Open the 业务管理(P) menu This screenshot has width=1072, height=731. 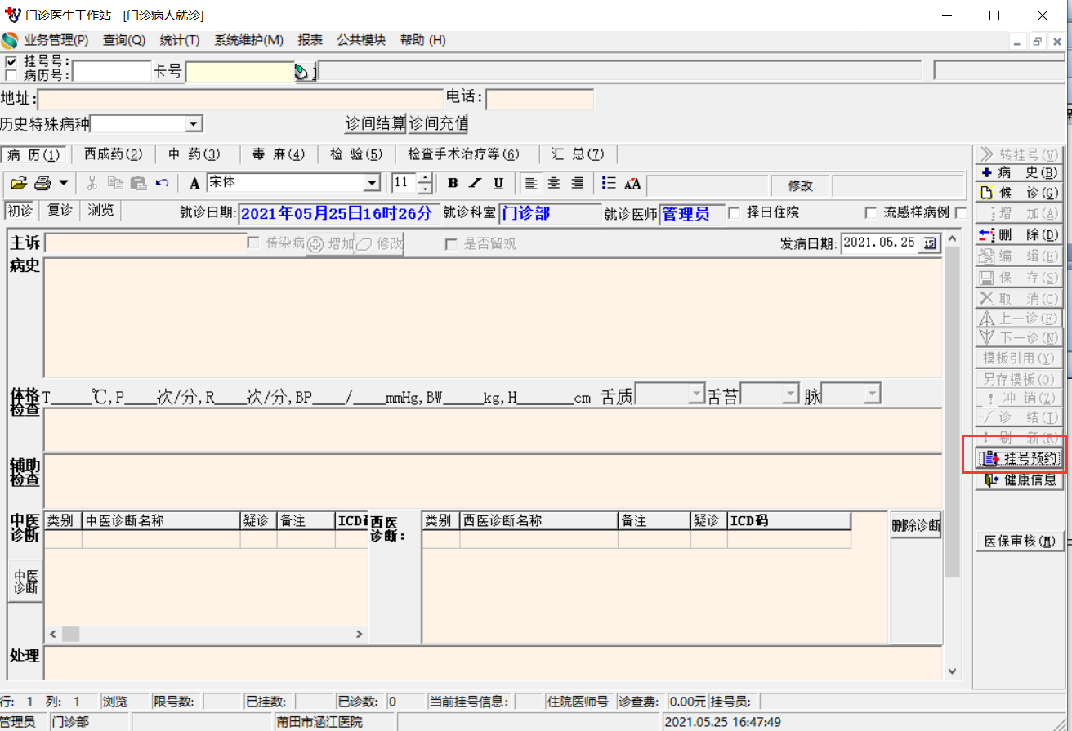[x=56, y=40]
